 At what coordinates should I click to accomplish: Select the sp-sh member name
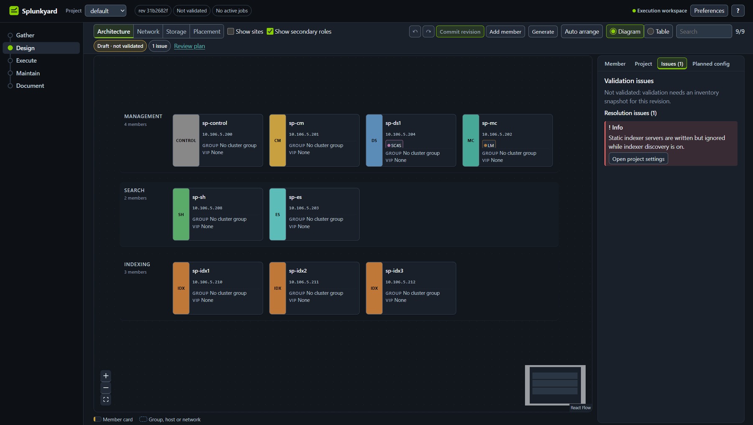pyautogui.click(x=199, y=197)
